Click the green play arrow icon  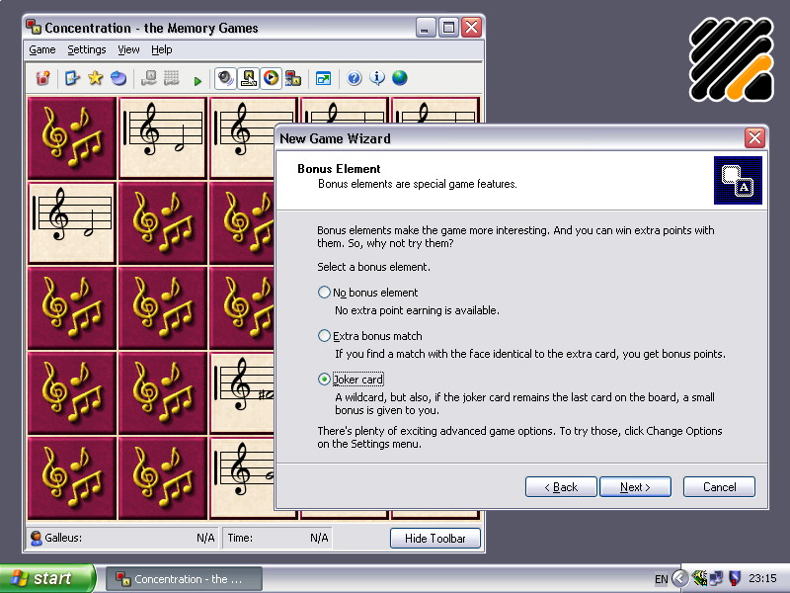(x=197, y=79)
